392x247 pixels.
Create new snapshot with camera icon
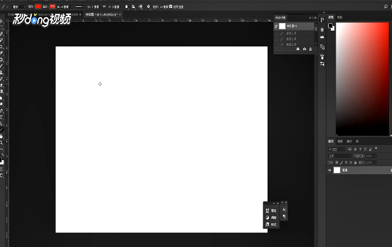[304, 49]
